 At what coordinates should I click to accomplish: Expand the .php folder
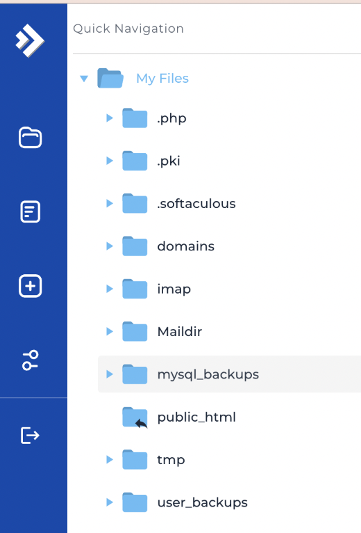[x=109, y=118]
